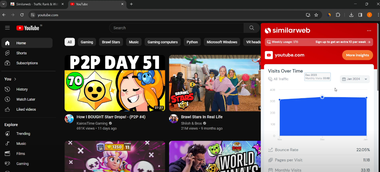
Task: Open the WORLD FINALS video thumbnail
Action: [215, 156]
